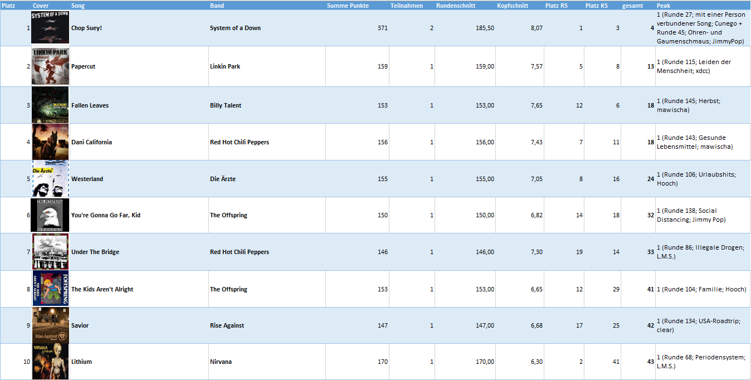Select the Offspring eagle cover thumbnail
Viewport: 751px width, 380px height.
click(x=50, y=215)
